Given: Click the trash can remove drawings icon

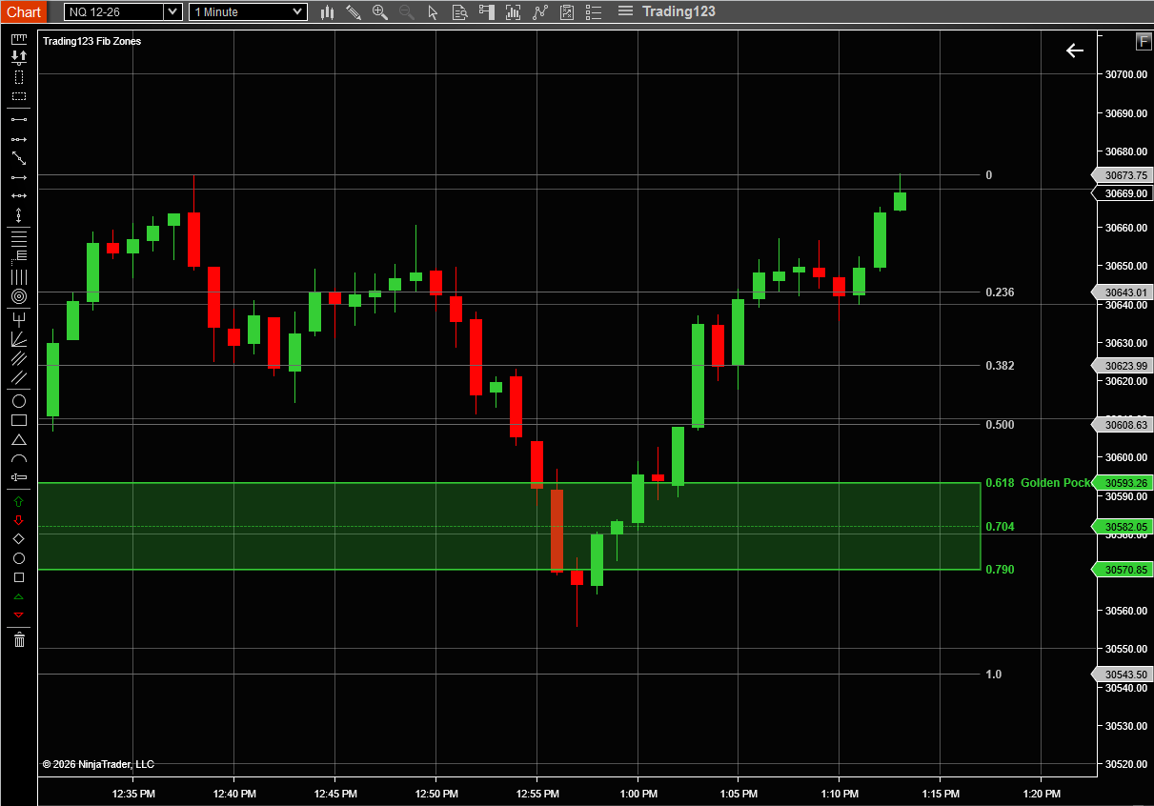Looking at the screenshot, I should click(19, 639).
